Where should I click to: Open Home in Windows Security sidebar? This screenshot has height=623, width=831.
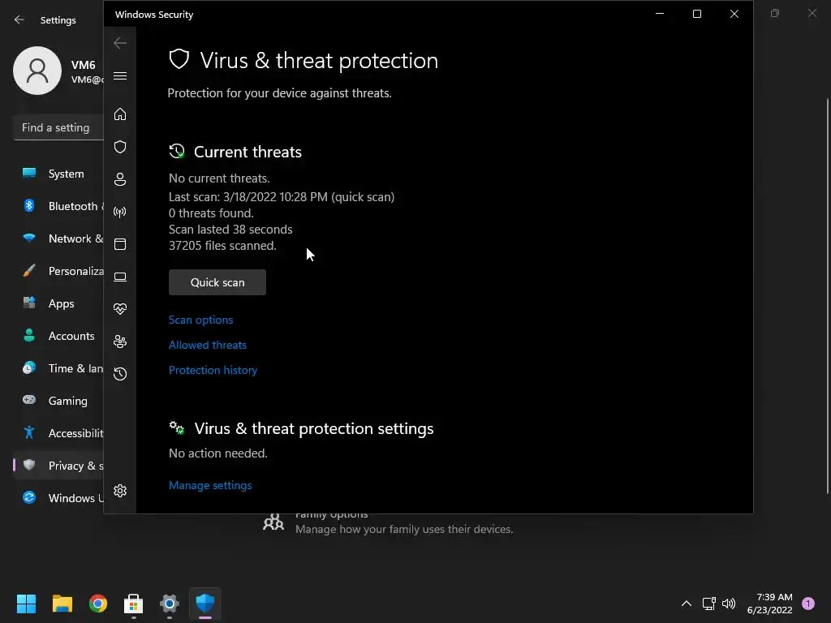click(120, 114)
